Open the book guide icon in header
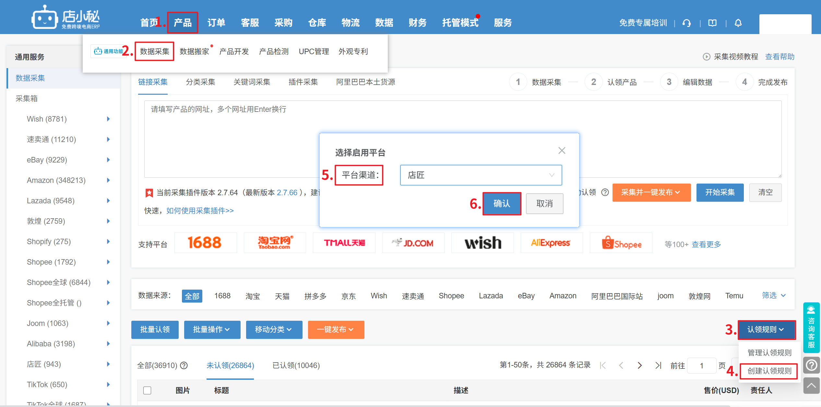 (x=712, y=23)
